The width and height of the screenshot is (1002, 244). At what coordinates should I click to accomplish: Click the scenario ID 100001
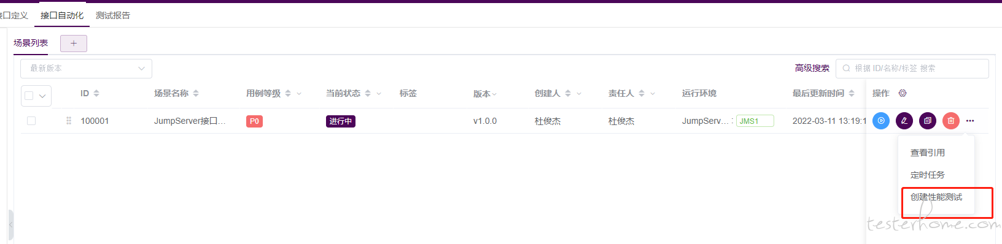point(95,121)
